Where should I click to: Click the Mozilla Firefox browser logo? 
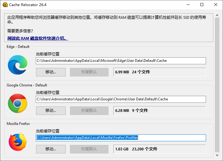17,142
